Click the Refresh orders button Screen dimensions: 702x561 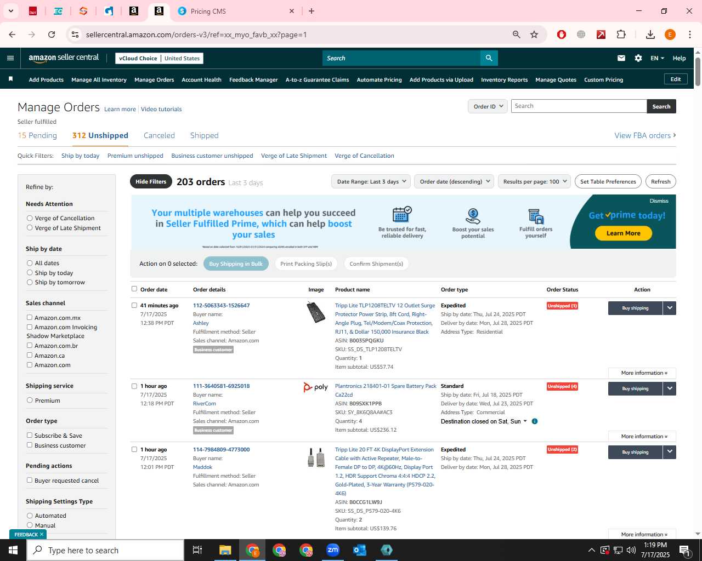660,181
